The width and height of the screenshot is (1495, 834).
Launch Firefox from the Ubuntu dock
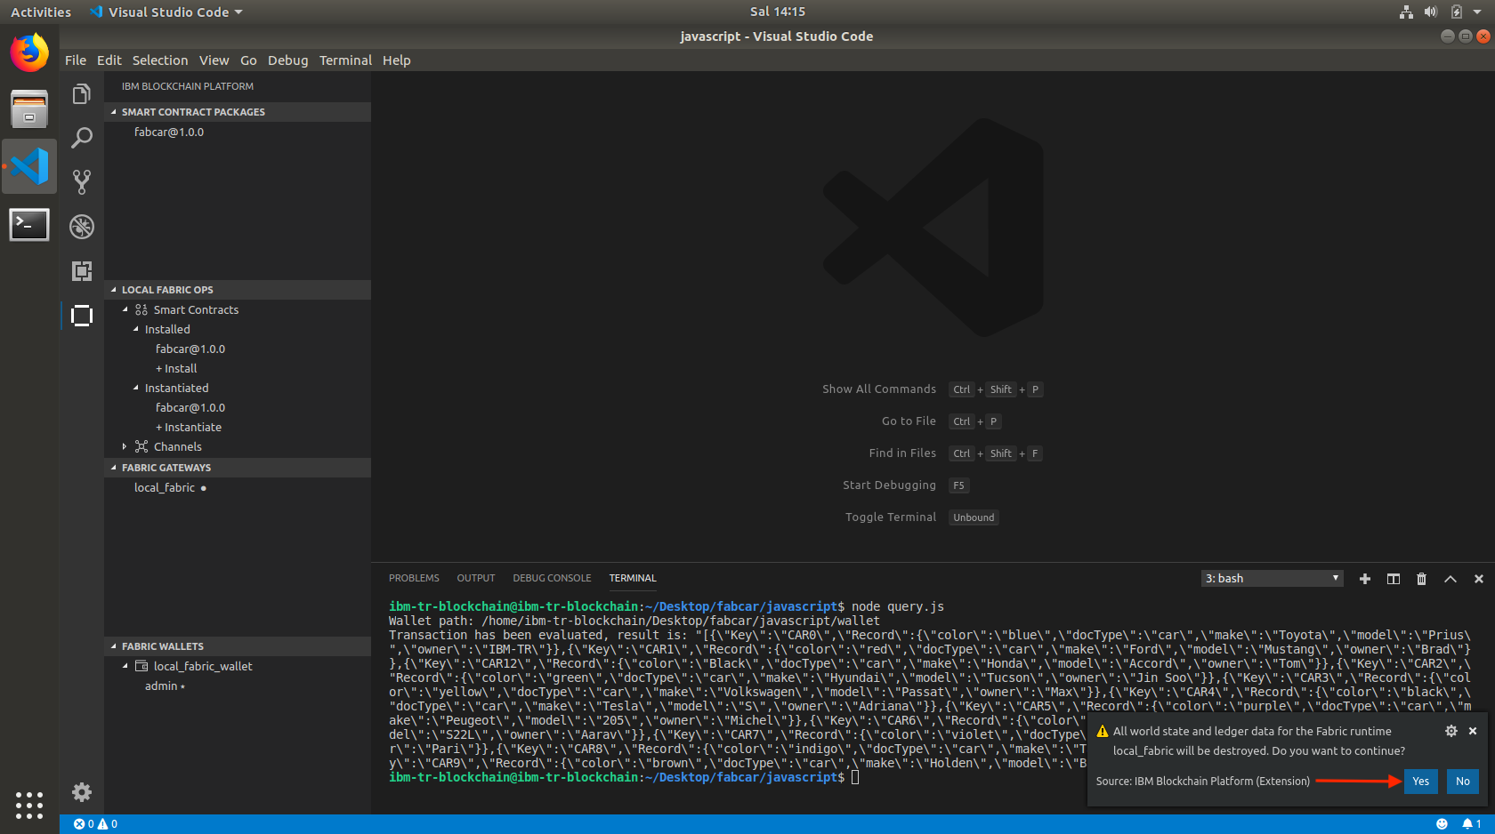click(29, 53)
